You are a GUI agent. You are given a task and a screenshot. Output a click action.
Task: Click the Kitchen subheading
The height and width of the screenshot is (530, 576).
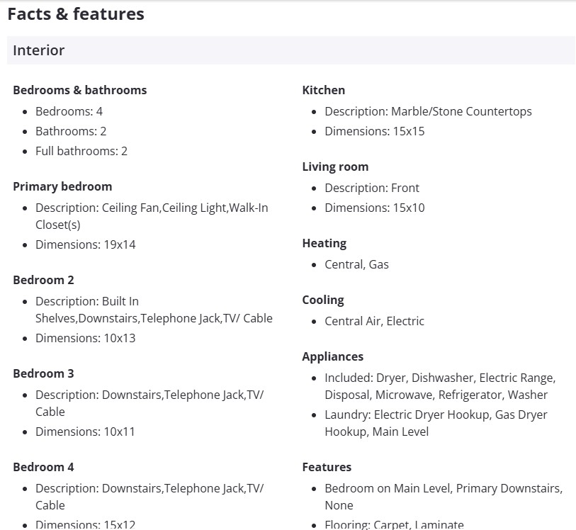tap(324, 90)
